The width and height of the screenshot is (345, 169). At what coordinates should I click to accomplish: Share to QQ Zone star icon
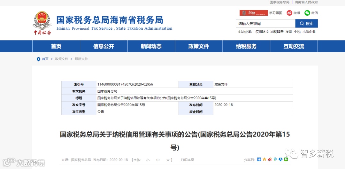pos(264,159)
